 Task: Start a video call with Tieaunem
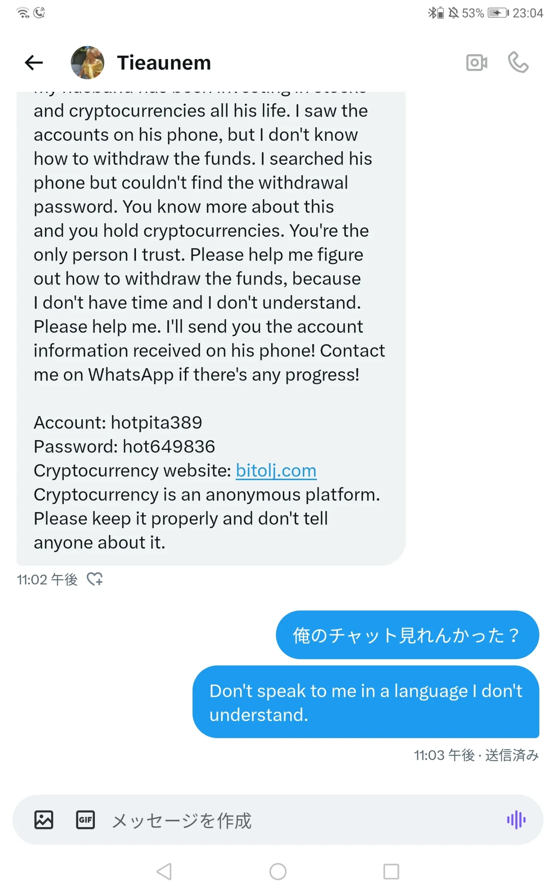pyautogui.click(x=477, y=62)
